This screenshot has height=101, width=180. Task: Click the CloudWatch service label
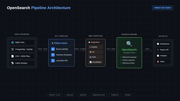pos(97,62)
